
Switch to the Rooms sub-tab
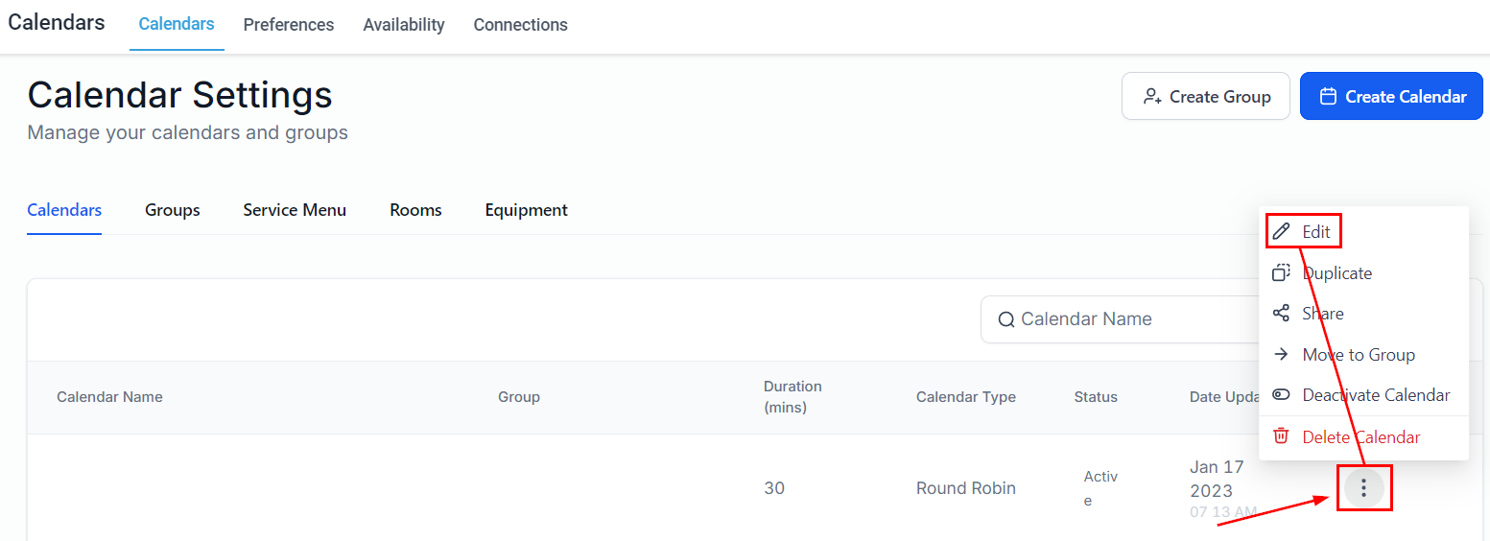click(x=415, y=210)
